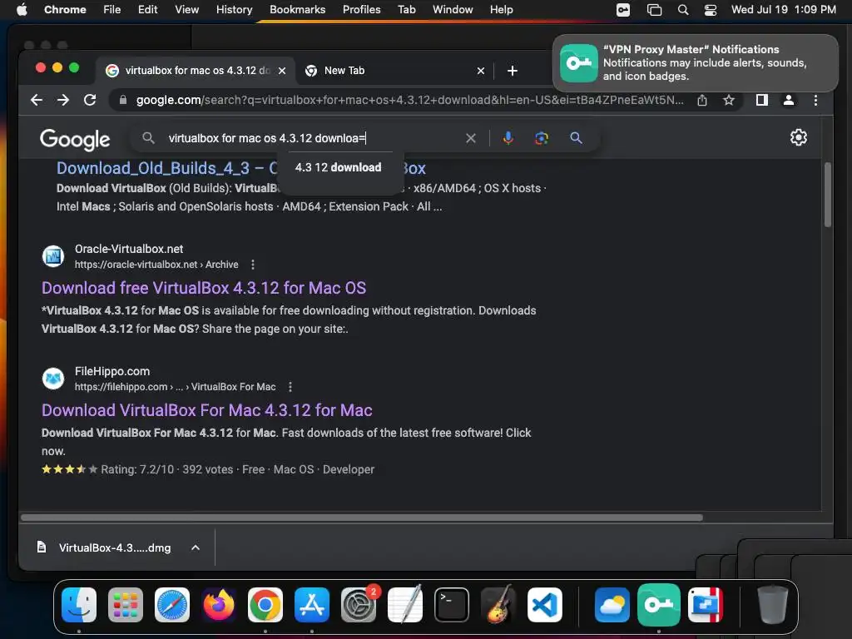This screenshot has height=639, width=852.
Task: Open the View menu
Action: [x=186, y=10]
